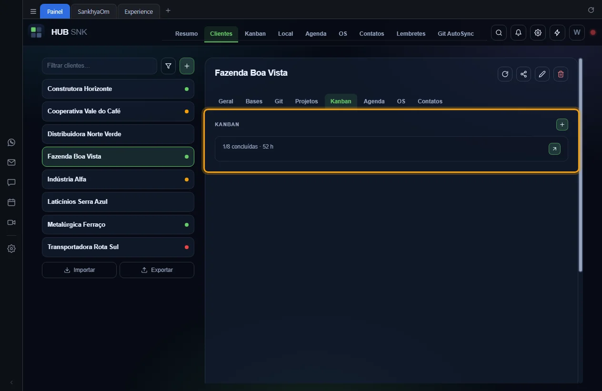Focus the Filtrar clientes search field

(x=100, y=66)
